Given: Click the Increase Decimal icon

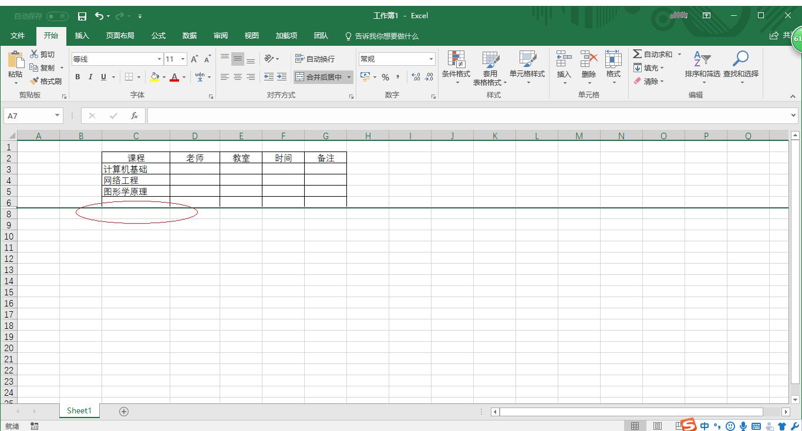Looking at the screenshot, I should coord(417,77).
